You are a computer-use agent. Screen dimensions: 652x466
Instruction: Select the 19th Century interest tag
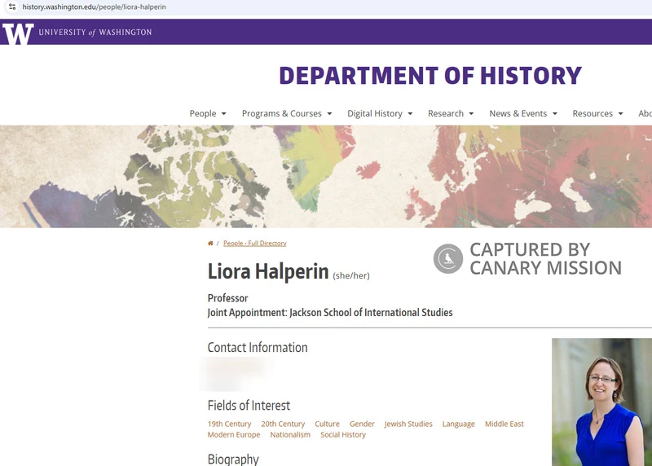click(x=229, y=424)
